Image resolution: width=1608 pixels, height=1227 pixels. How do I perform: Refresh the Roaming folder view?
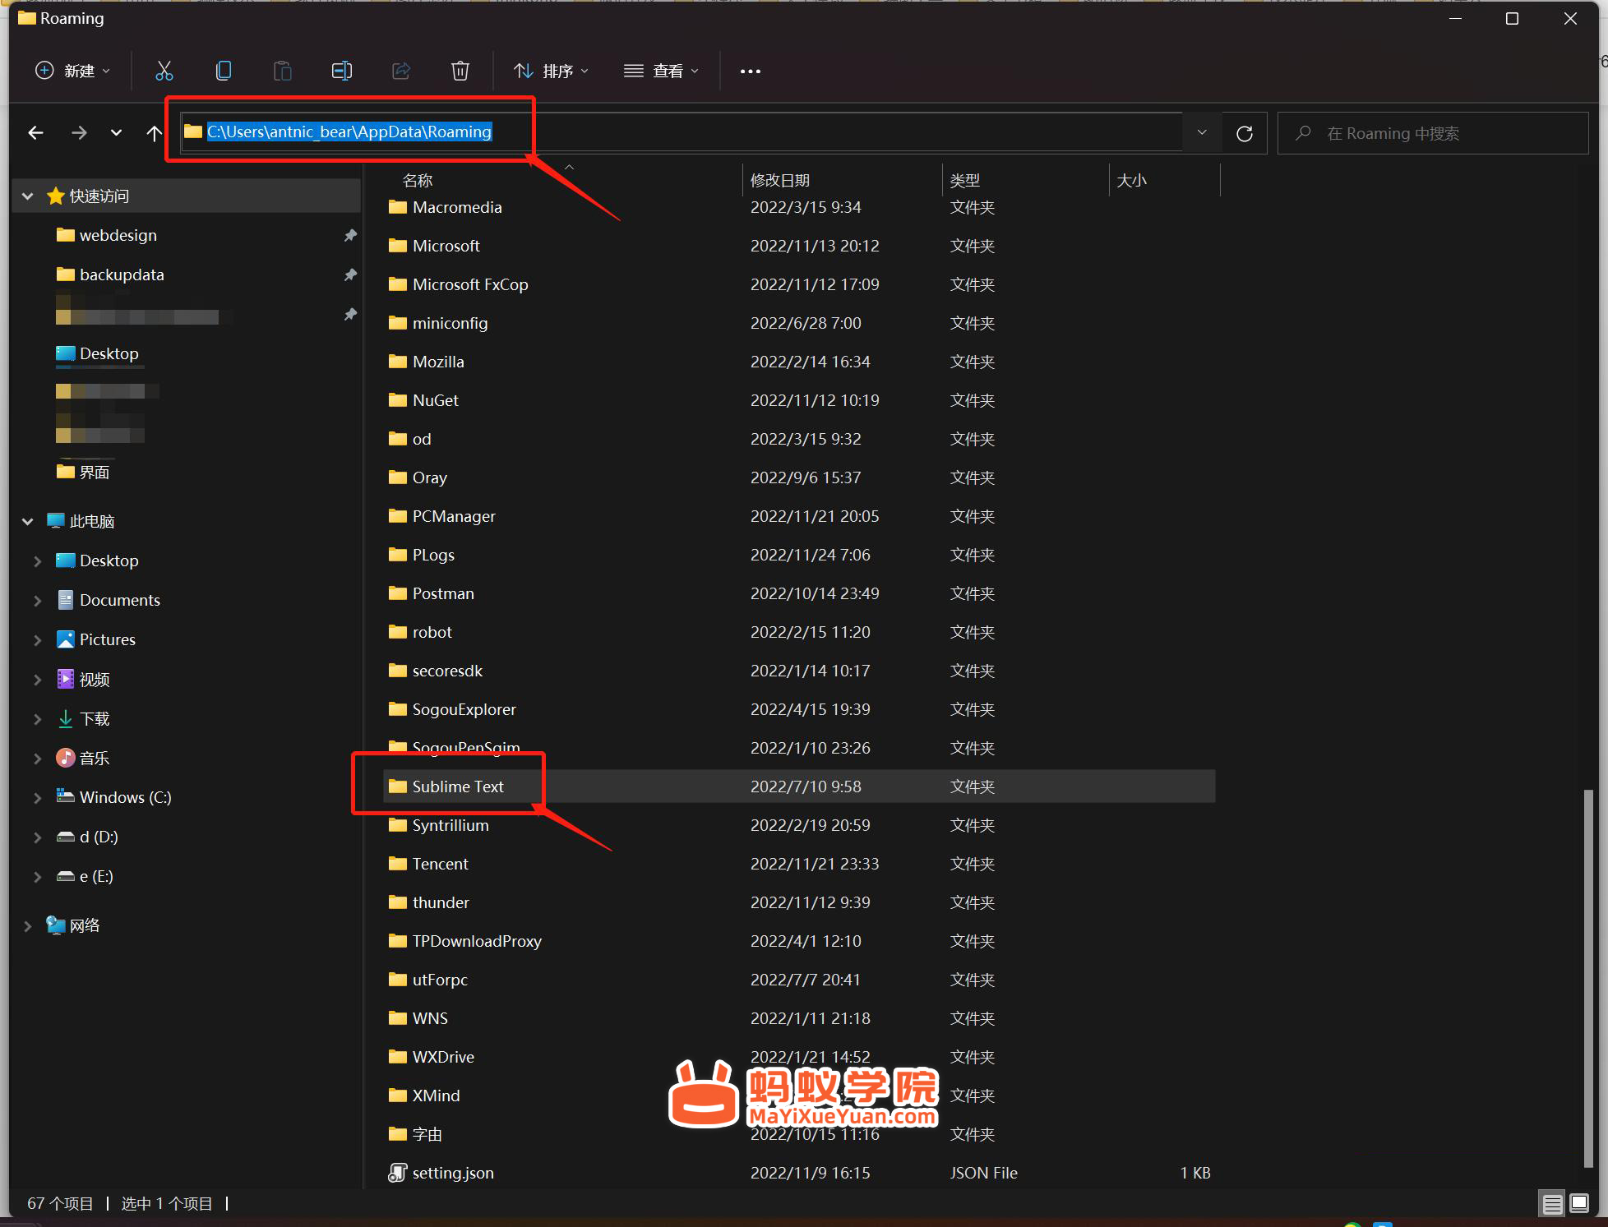[x=1245, y=133]
